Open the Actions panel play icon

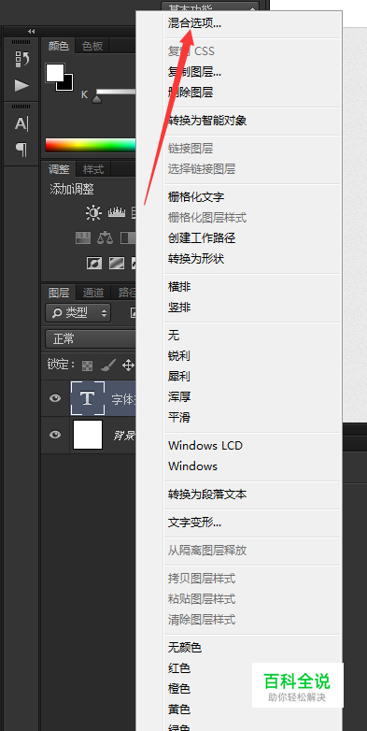pyautogui.click(x=21, y=85)
